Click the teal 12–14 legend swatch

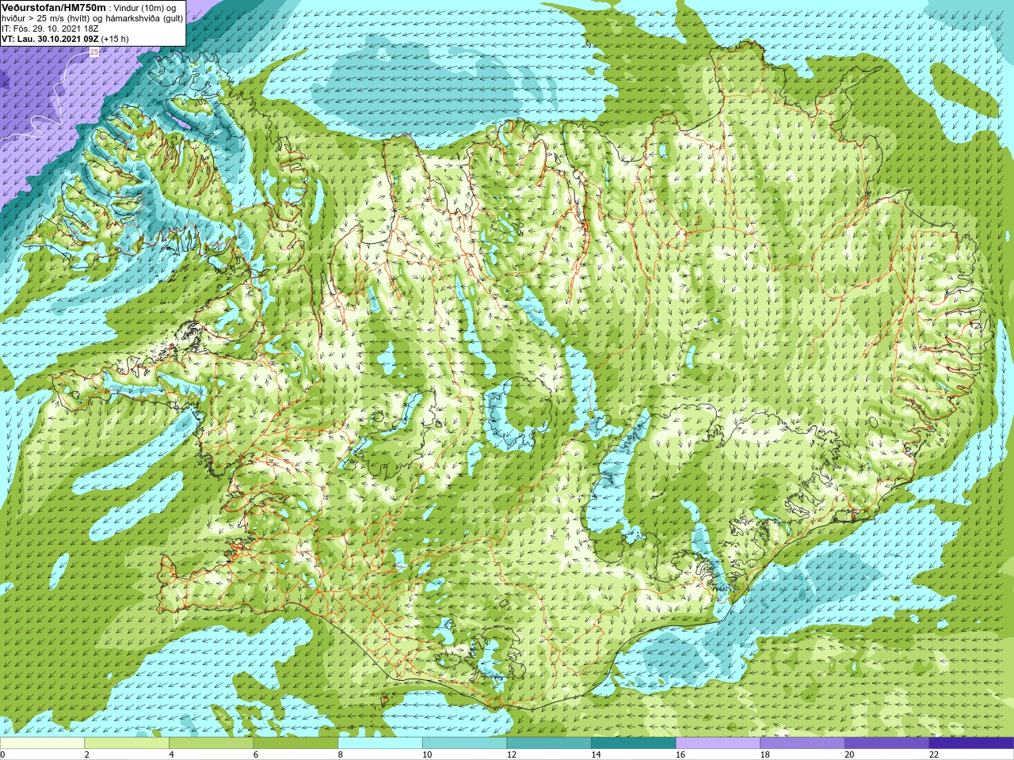(x=549, y=743)
